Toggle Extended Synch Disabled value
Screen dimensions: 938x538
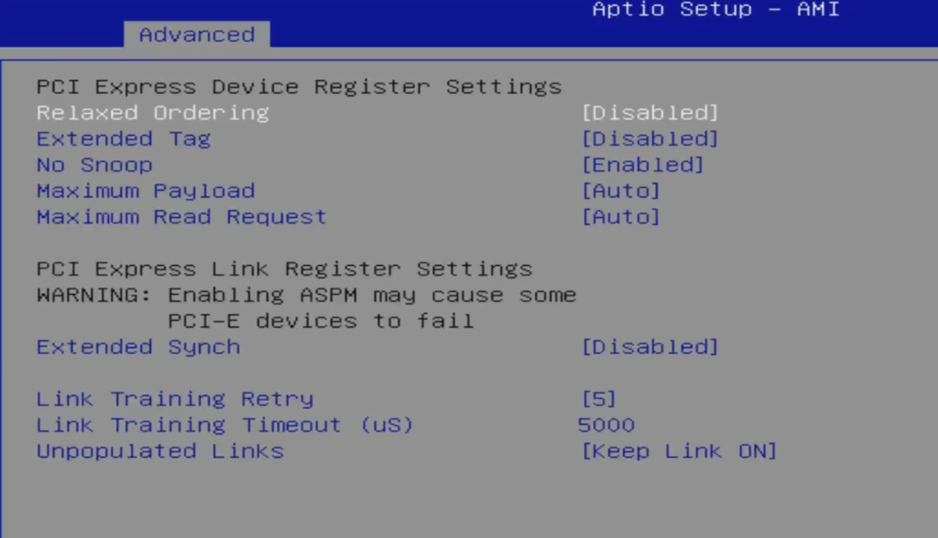(649, 348)
